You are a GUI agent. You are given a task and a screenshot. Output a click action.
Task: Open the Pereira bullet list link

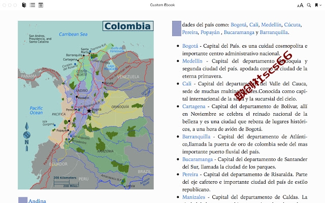click(190, 175)
